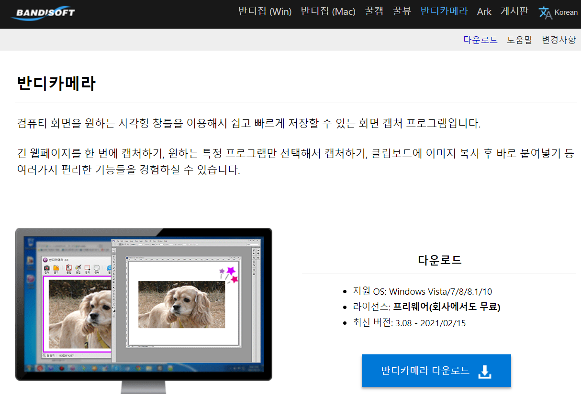This screenshot has width=581, height=394.
Task: Click the 반디카메라 page heading
Action: point(56,83)
